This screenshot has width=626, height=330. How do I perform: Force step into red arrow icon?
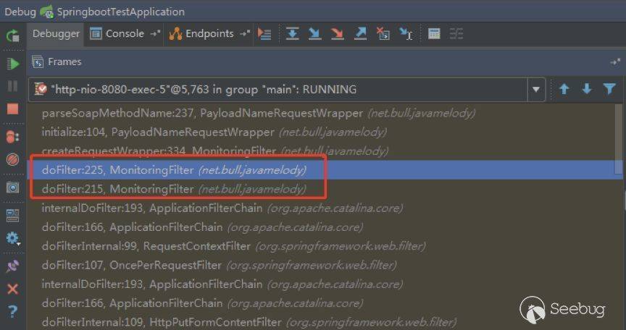[x=338, y=34]
